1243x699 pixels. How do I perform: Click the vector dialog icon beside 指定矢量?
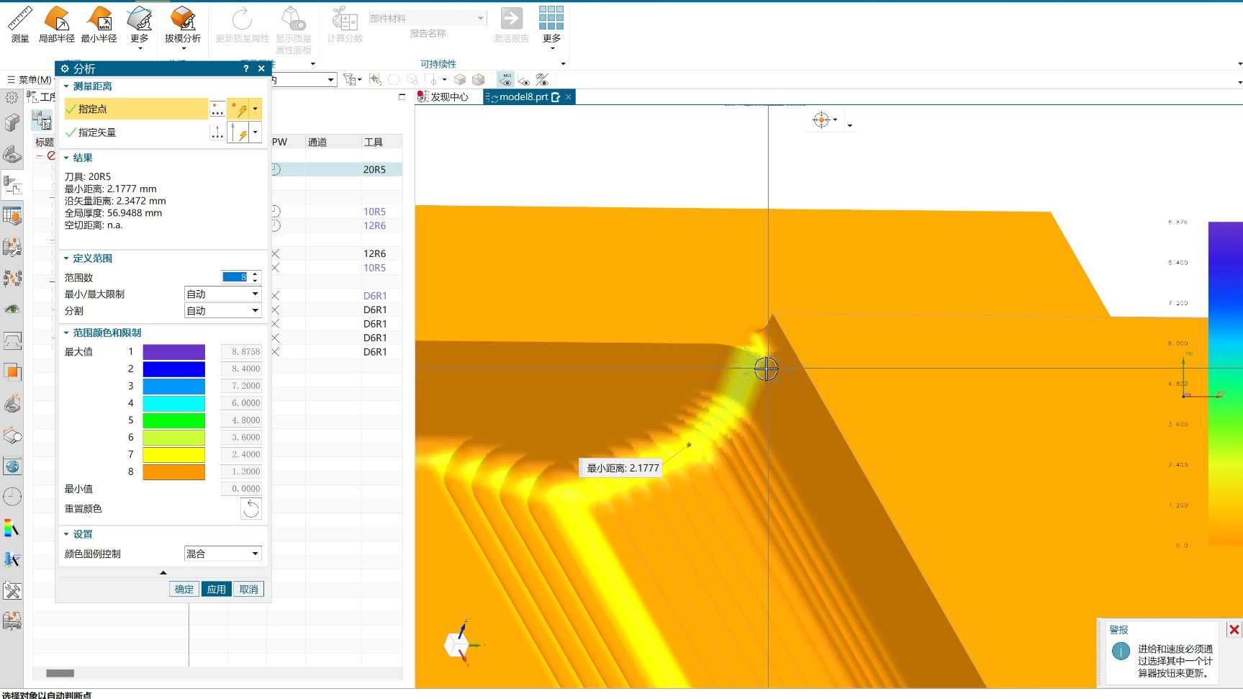[x=217, y=132]
